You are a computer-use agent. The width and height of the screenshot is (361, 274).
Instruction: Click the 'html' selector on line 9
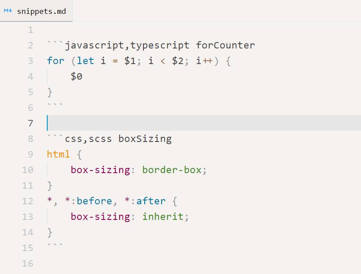click(59, 154)
